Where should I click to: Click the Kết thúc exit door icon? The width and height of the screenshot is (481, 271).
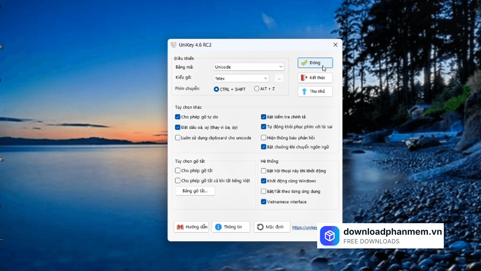(x=304, y=78)
